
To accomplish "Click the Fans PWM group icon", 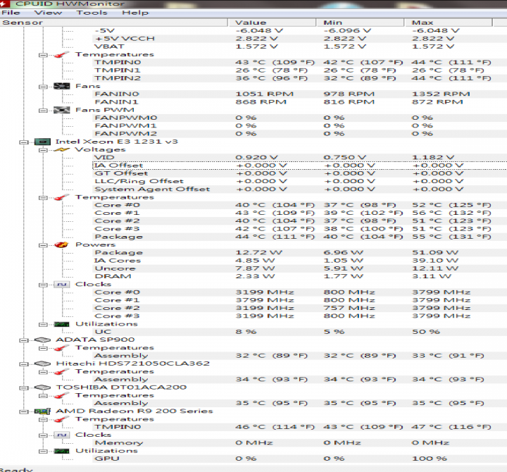I will [x=61, y=110].
